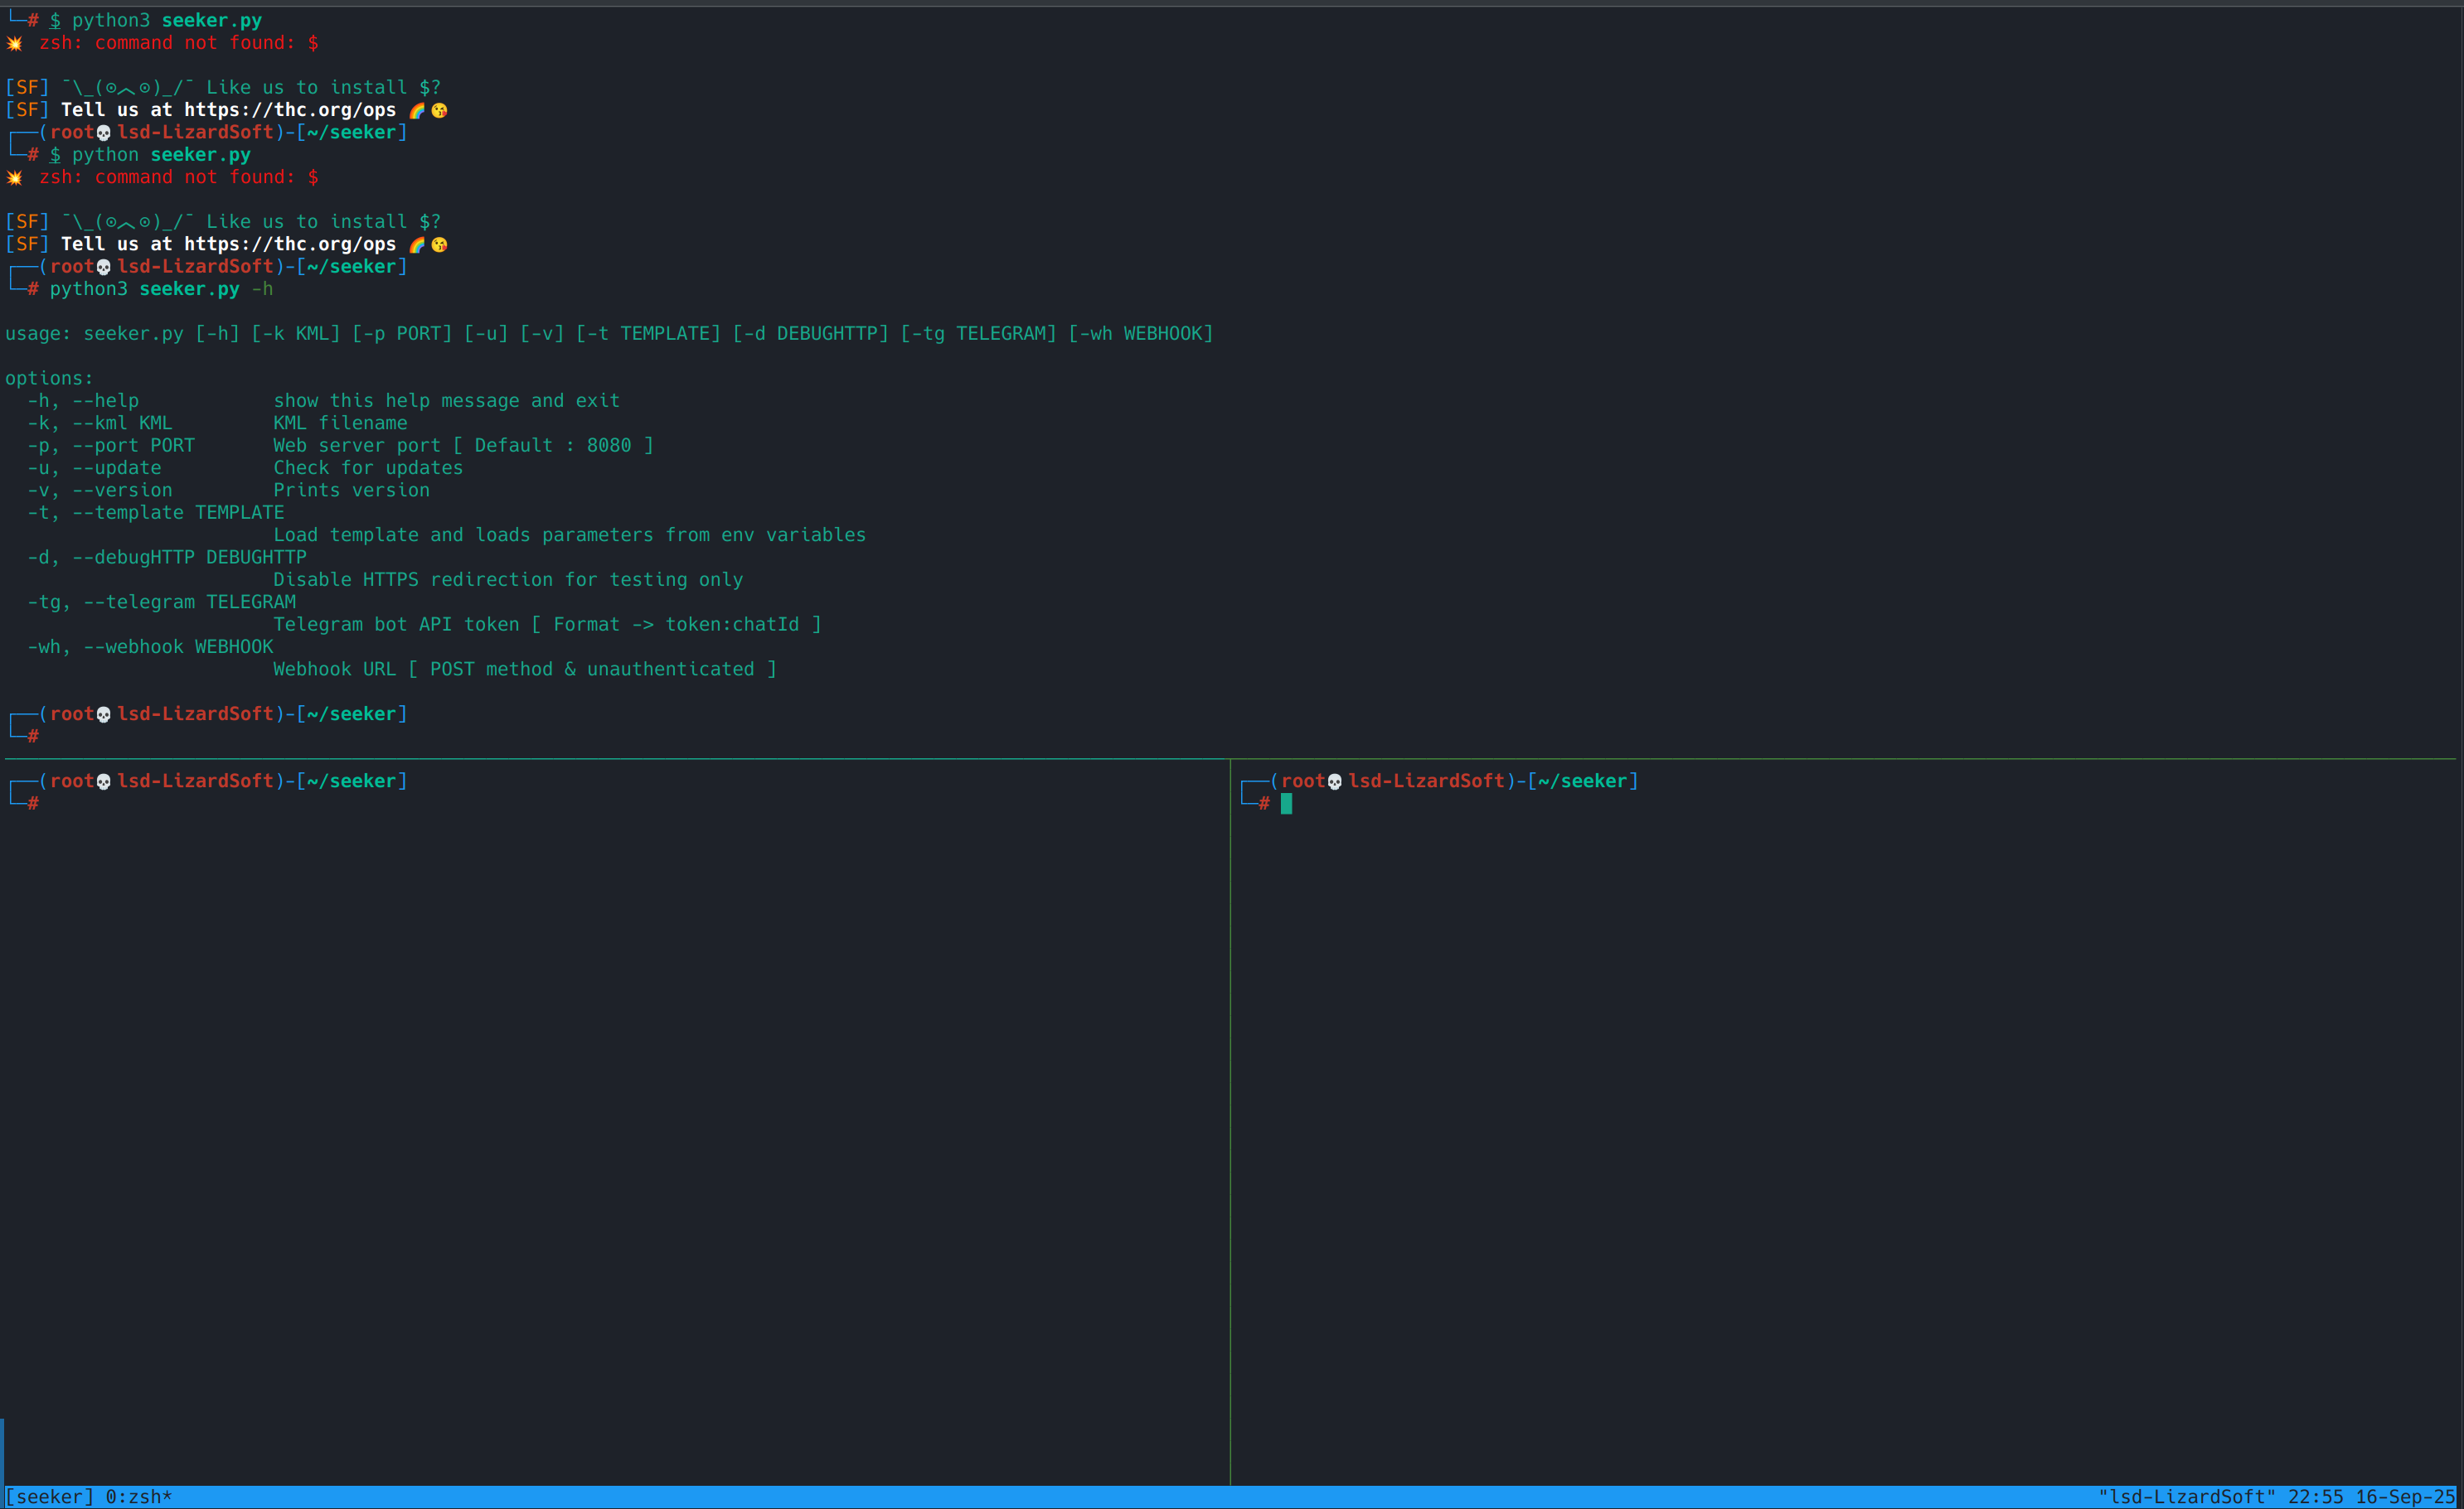Click the horizontal divider above bottom panes

1200,760
